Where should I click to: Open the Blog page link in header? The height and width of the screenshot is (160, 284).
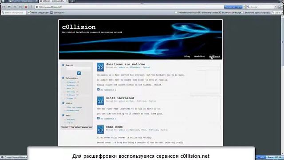click(187, 56)
